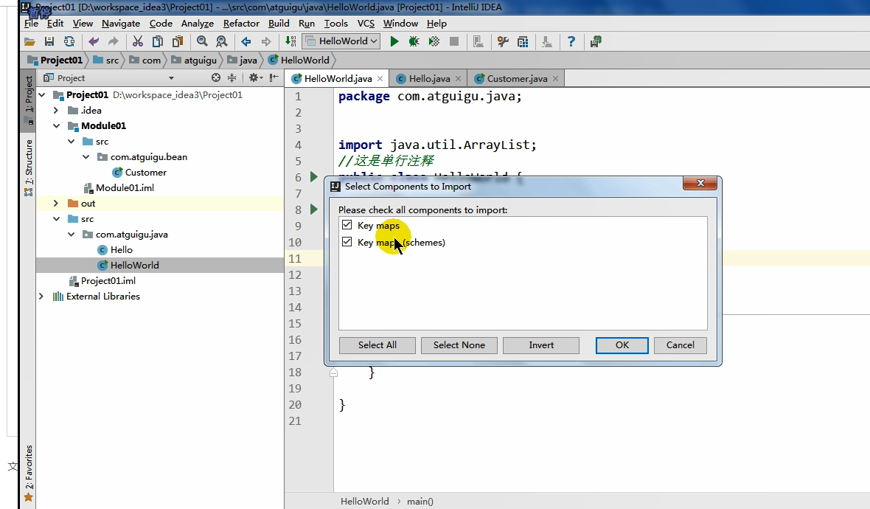Switch to Customer.java tab
The height and width of the screenshot is (509, 870).
click(517, 79)
